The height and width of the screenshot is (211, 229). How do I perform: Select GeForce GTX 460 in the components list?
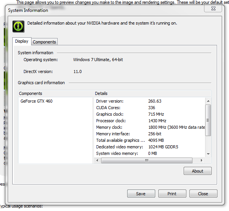pos(37,101)
